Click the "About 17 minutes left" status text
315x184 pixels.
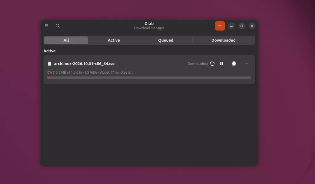(117, 72)
